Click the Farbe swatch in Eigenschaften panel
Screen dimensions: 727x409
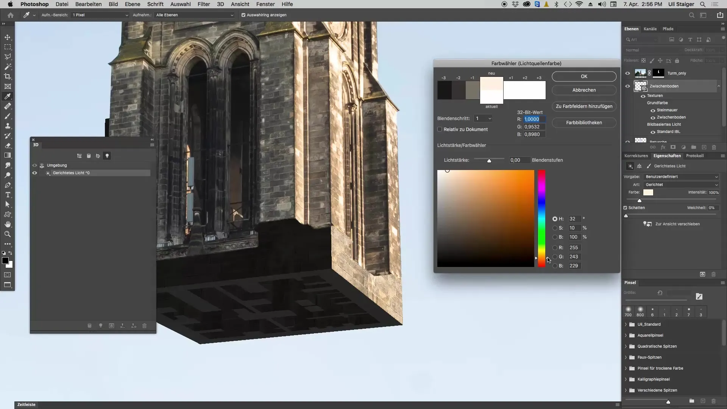(x=648, y=192)
